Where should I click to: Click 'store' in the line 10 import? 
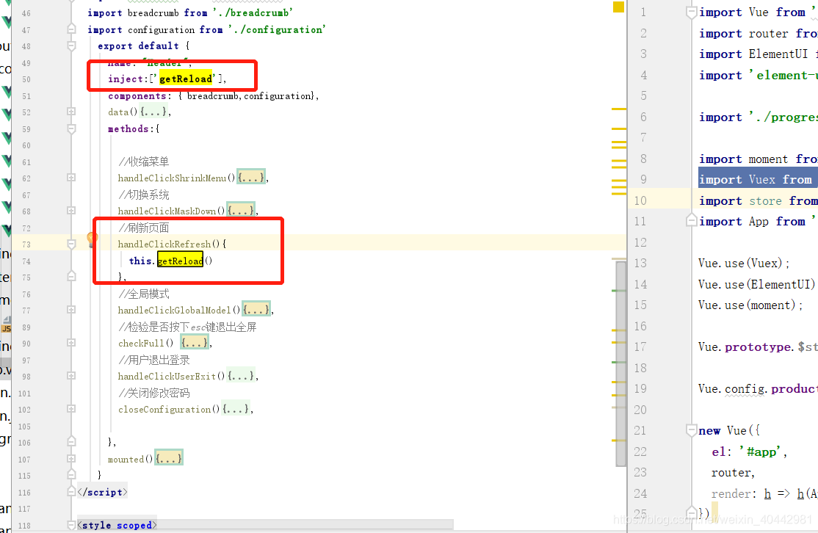tap(765, 200)
